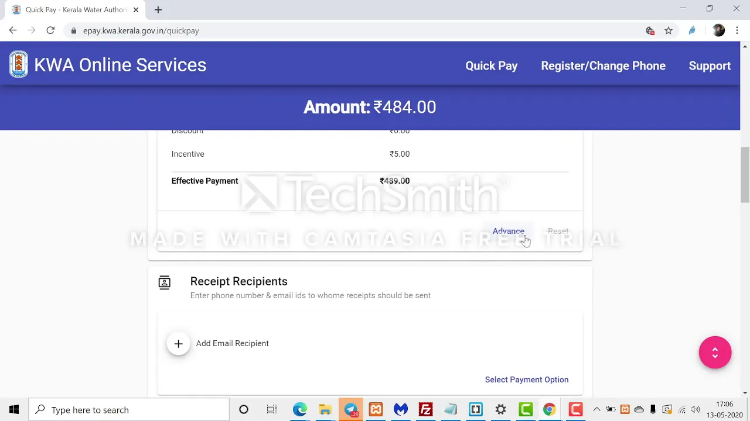This screenshot has width=750, height=421.
Task: Open the Quick Pay menu item
Action: (491, 65)
